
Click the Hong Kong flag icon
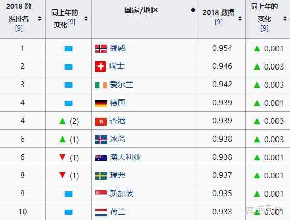coord(101,121)
